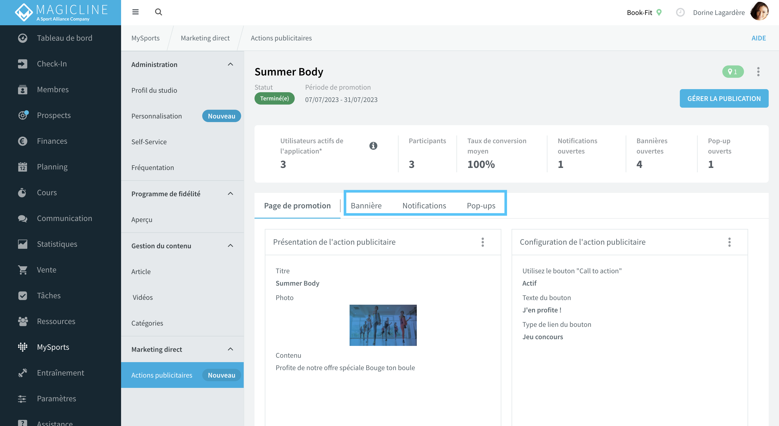
Task: Click the Communication chat bubble icon
Action: point(23,218)
